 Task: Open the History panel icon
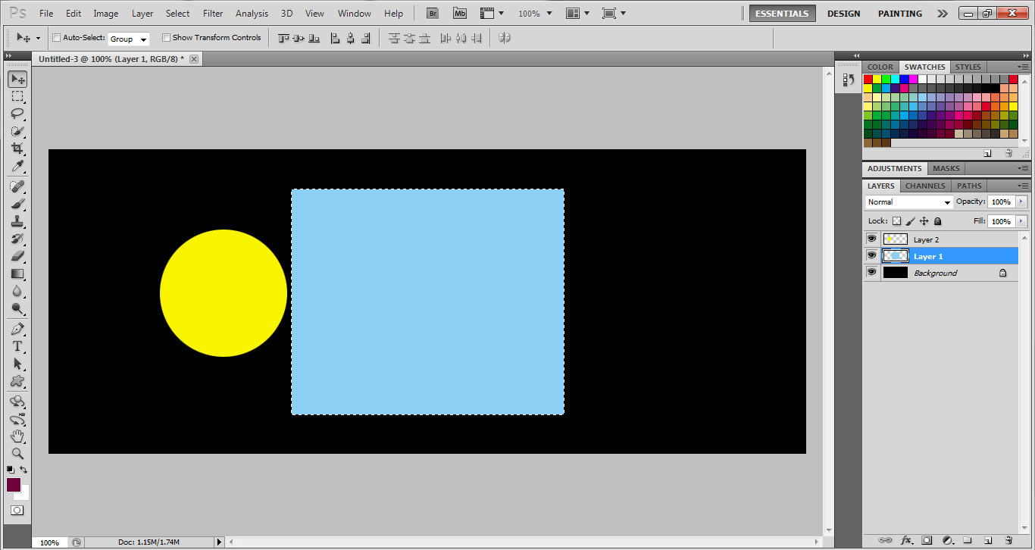[848, 80]
